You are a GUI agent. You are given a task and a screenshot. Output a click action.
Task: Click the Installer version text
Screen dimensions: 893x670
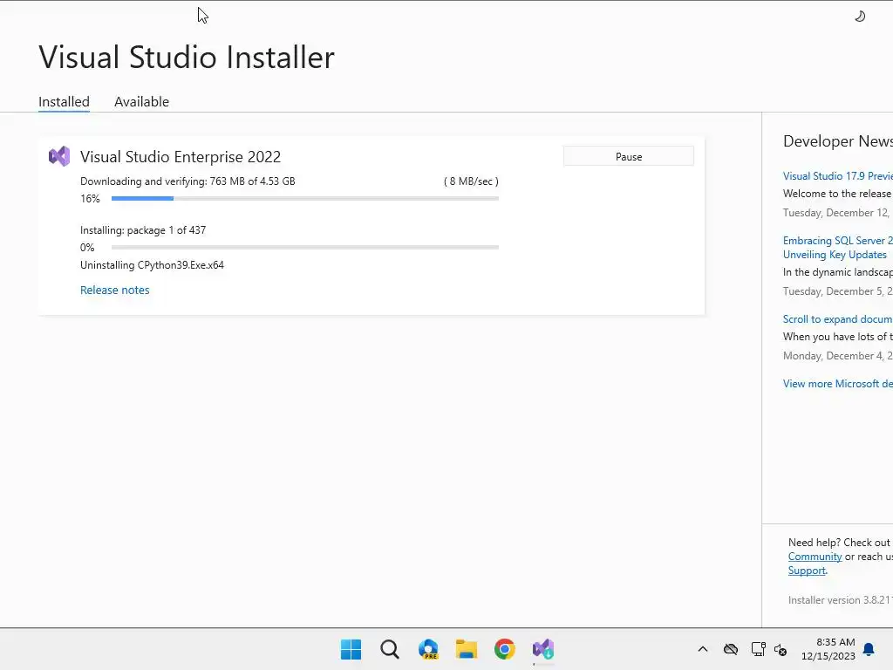click(841, 600)
